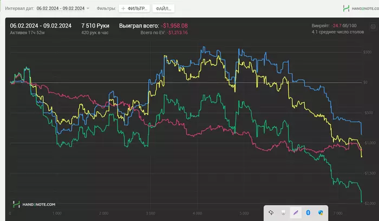Viewport: 379px width, 221px height.
Task: Click the mouse device tray icon
Action: 283,212
